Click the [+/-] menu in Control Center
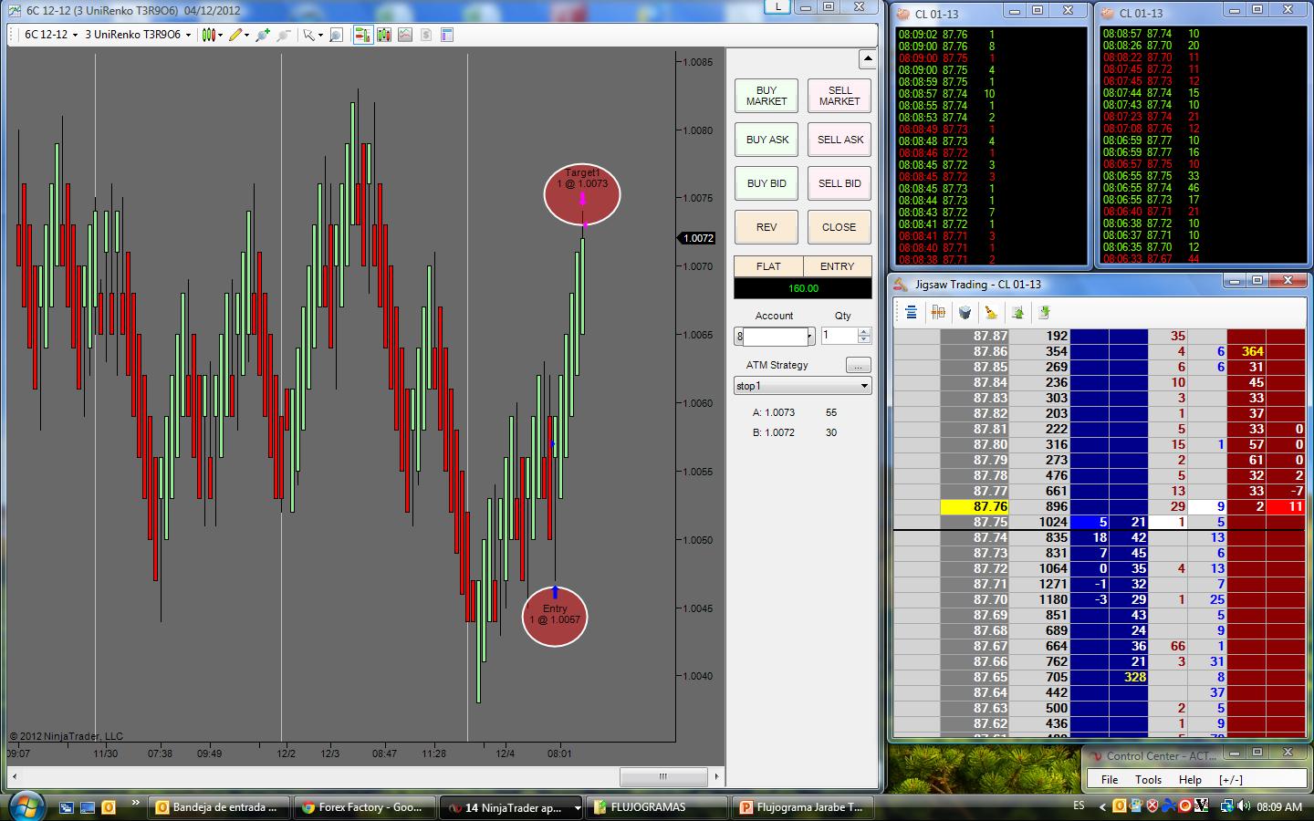The height and width of the screenshot is (821, 1314). tap(1230, 779)
